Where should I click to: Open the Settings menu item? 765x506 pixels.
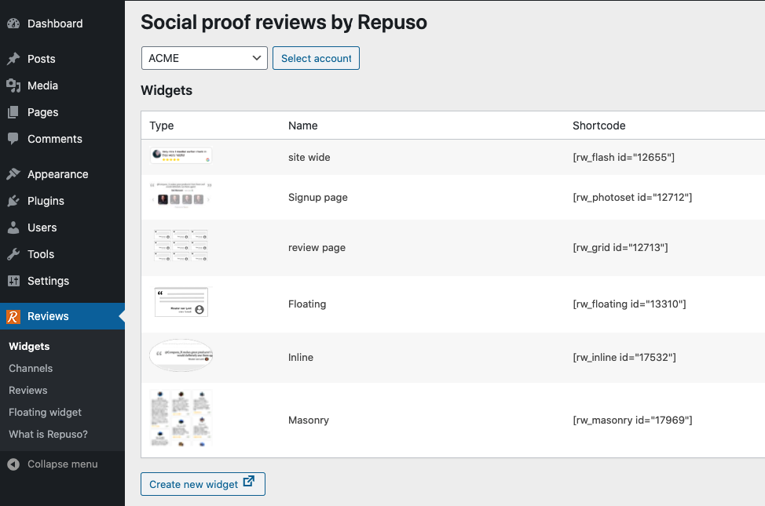[x=63, y=281]
